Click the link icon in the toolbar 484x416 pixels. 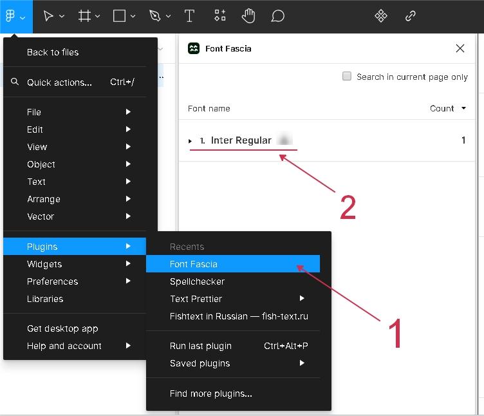[x=410, y=16]
